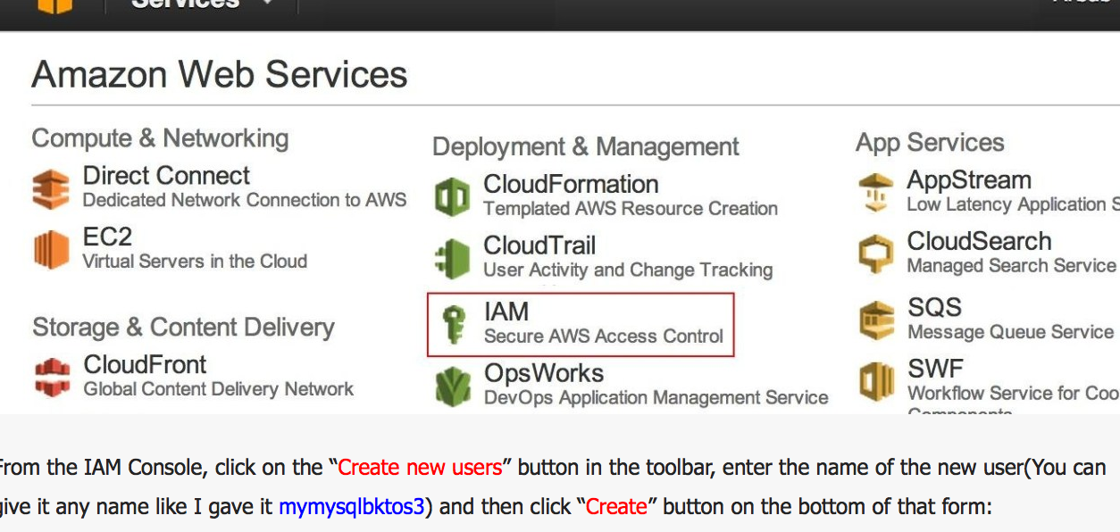Open the CloudTrail service link
Screen dimensions: 1120x532
(x=539, y=245)
